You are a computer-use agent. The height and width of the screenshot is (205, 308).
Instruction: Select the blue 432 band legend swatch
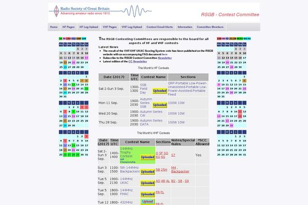pos(73,38)
